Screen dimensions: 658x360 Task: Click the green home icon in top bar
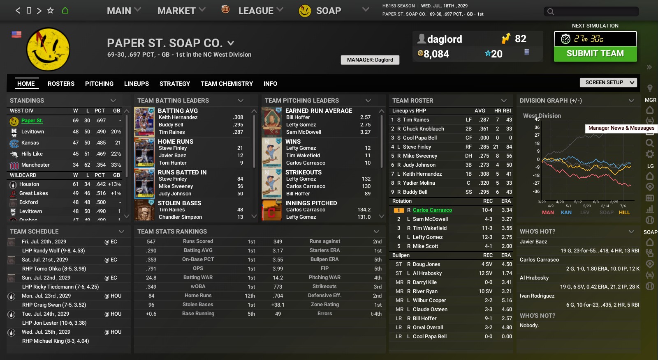coord(65,10)
